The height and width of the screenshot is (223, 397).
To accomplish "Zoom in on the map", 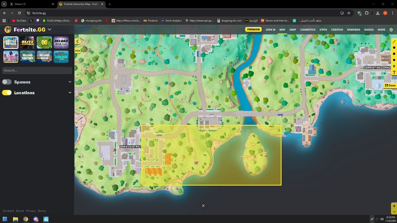I will 394,206.
